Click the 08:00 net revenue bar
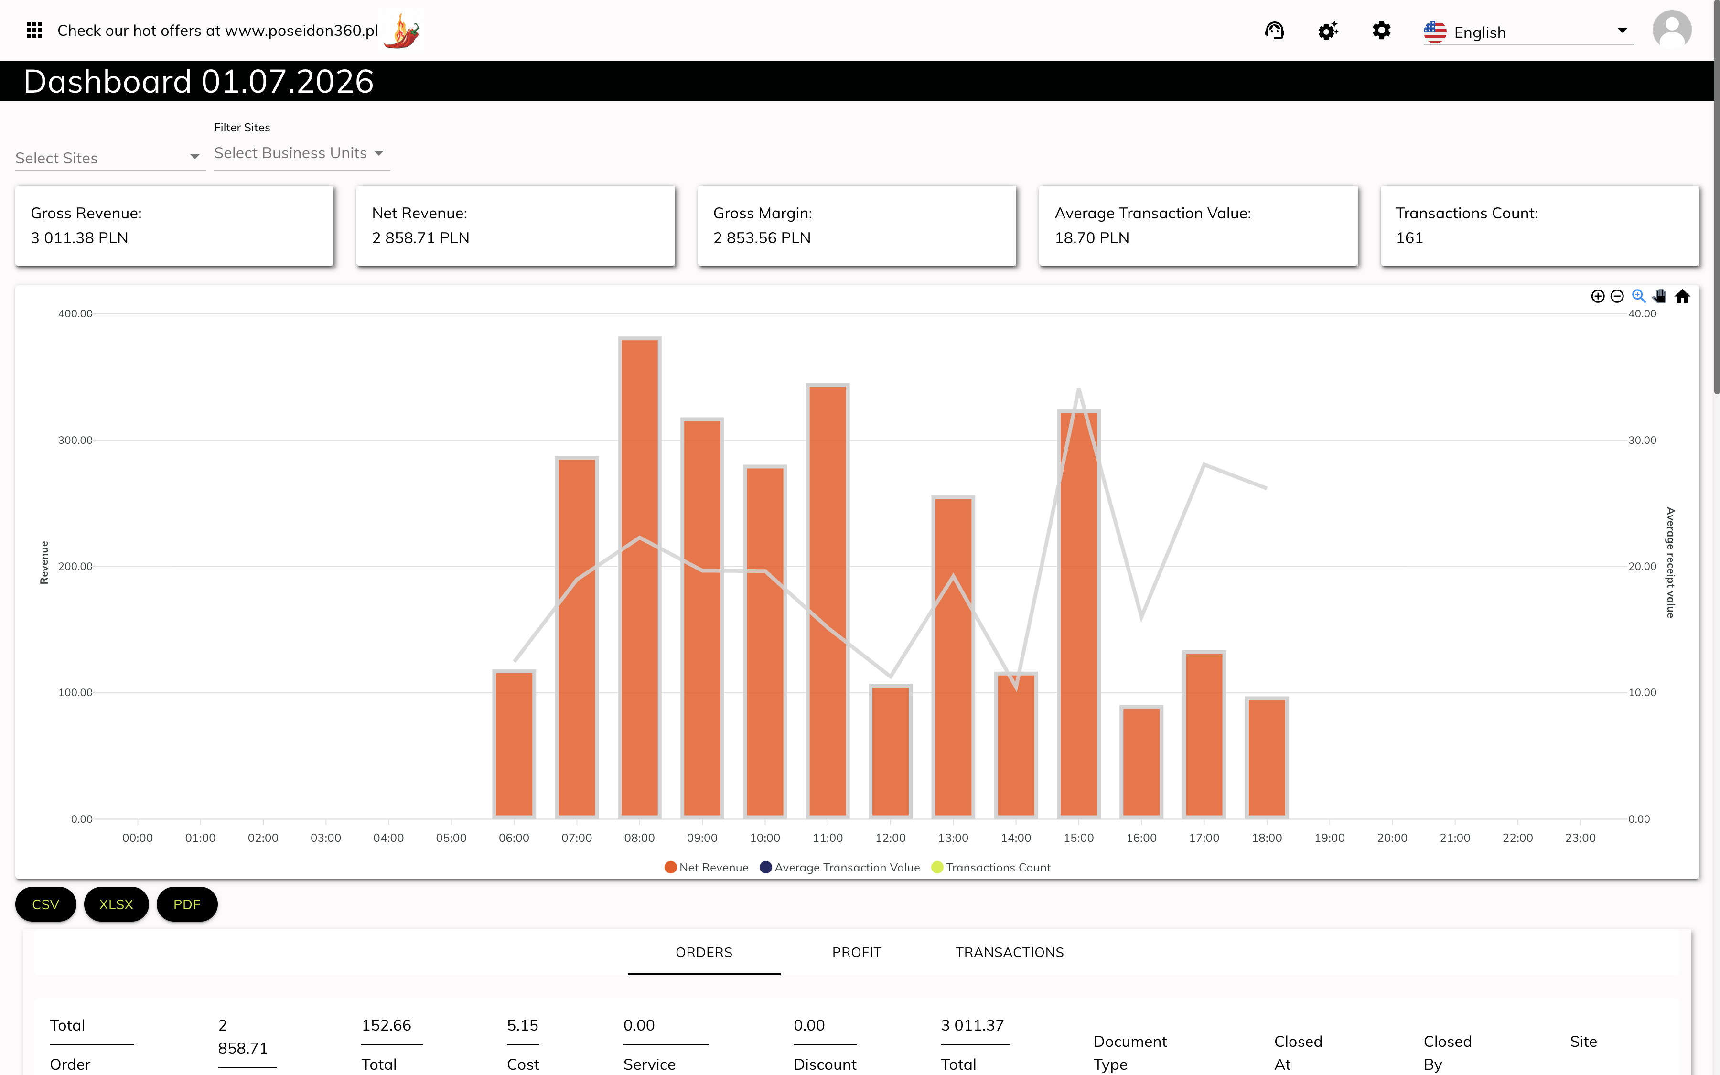 click(639, 578)
